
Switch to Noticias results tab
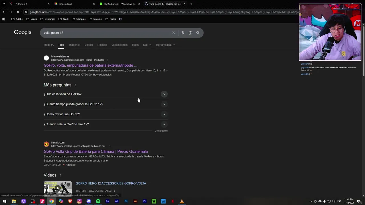tap(102, 45)
